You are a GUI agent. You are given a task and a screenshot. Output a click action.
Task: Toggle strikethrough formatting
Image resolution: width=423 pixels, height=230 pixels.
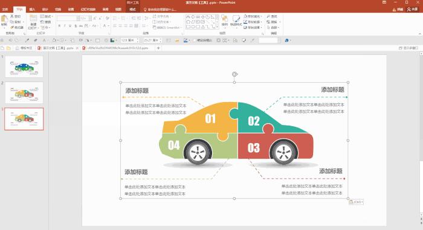tap(81, 26)
